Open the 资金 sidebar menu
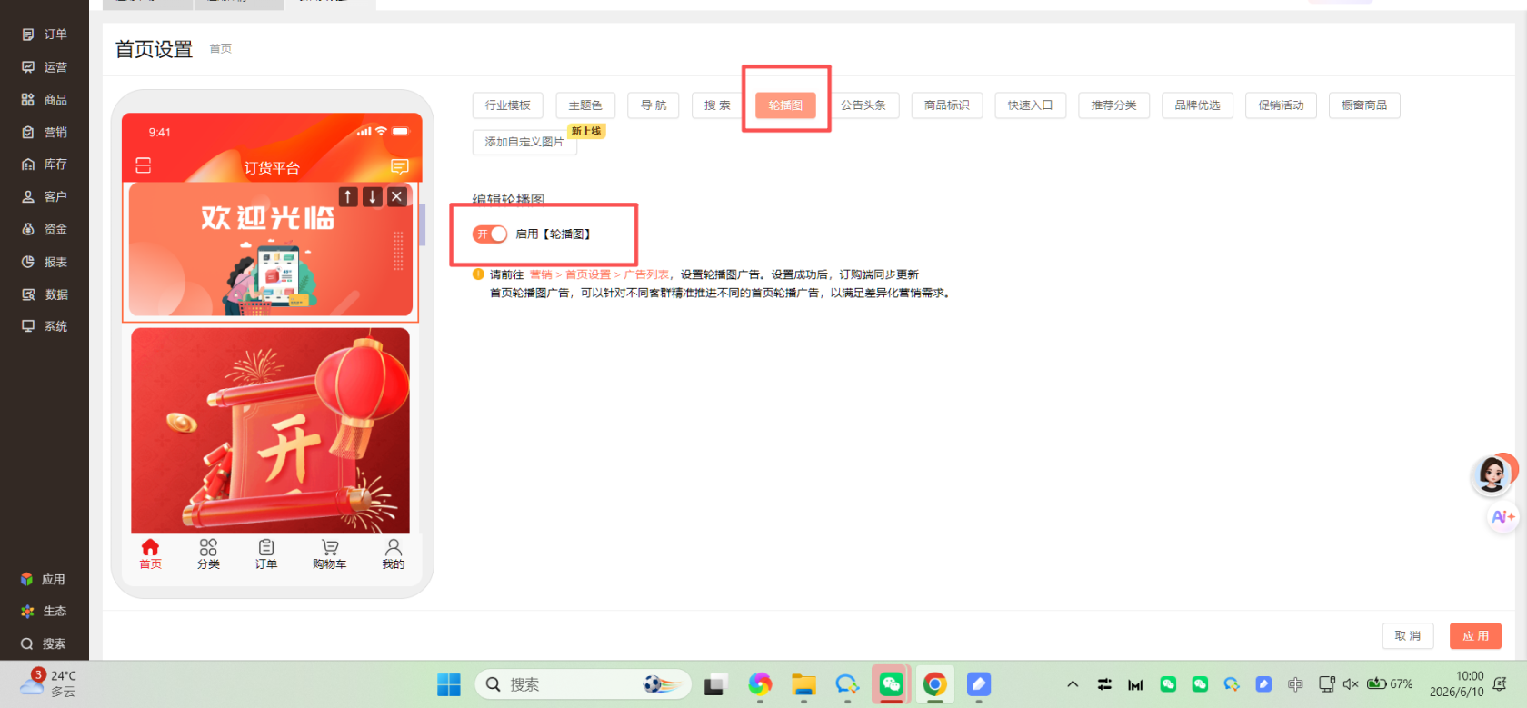Image resolution: width=1527 pixels, height=708 pixels. pos(45,229)
